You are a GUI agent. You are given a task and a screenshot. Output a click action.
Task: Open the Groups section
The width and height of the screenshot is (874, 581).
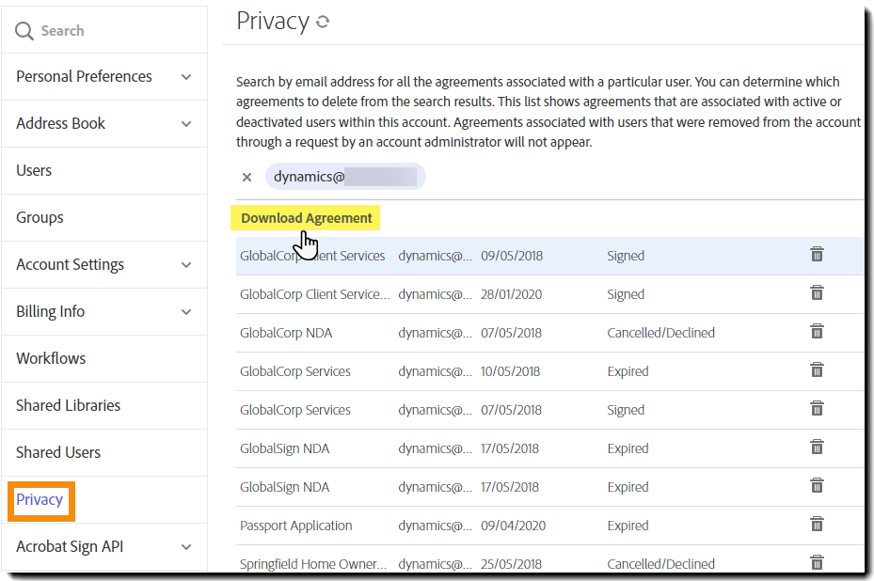(x=40, y=217)
